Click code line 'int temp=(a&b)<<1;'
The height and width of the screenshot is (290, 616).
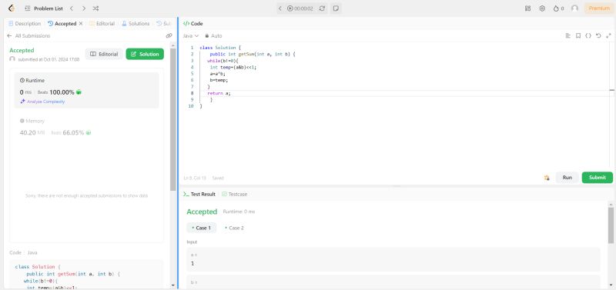click(233, 67)
